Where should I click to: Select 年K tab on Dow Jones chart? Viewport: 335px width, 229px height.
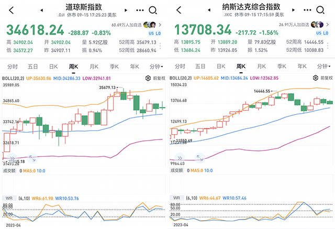tap(135, 67)
